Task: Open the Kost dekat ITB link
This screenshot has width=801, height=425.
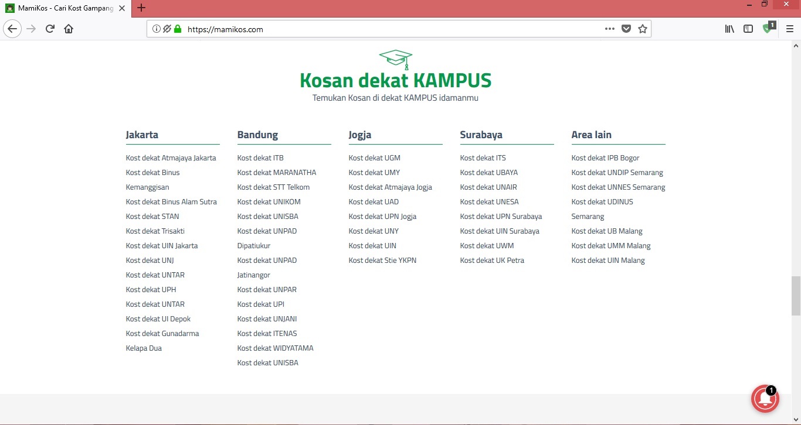Action: pos(260,158)
